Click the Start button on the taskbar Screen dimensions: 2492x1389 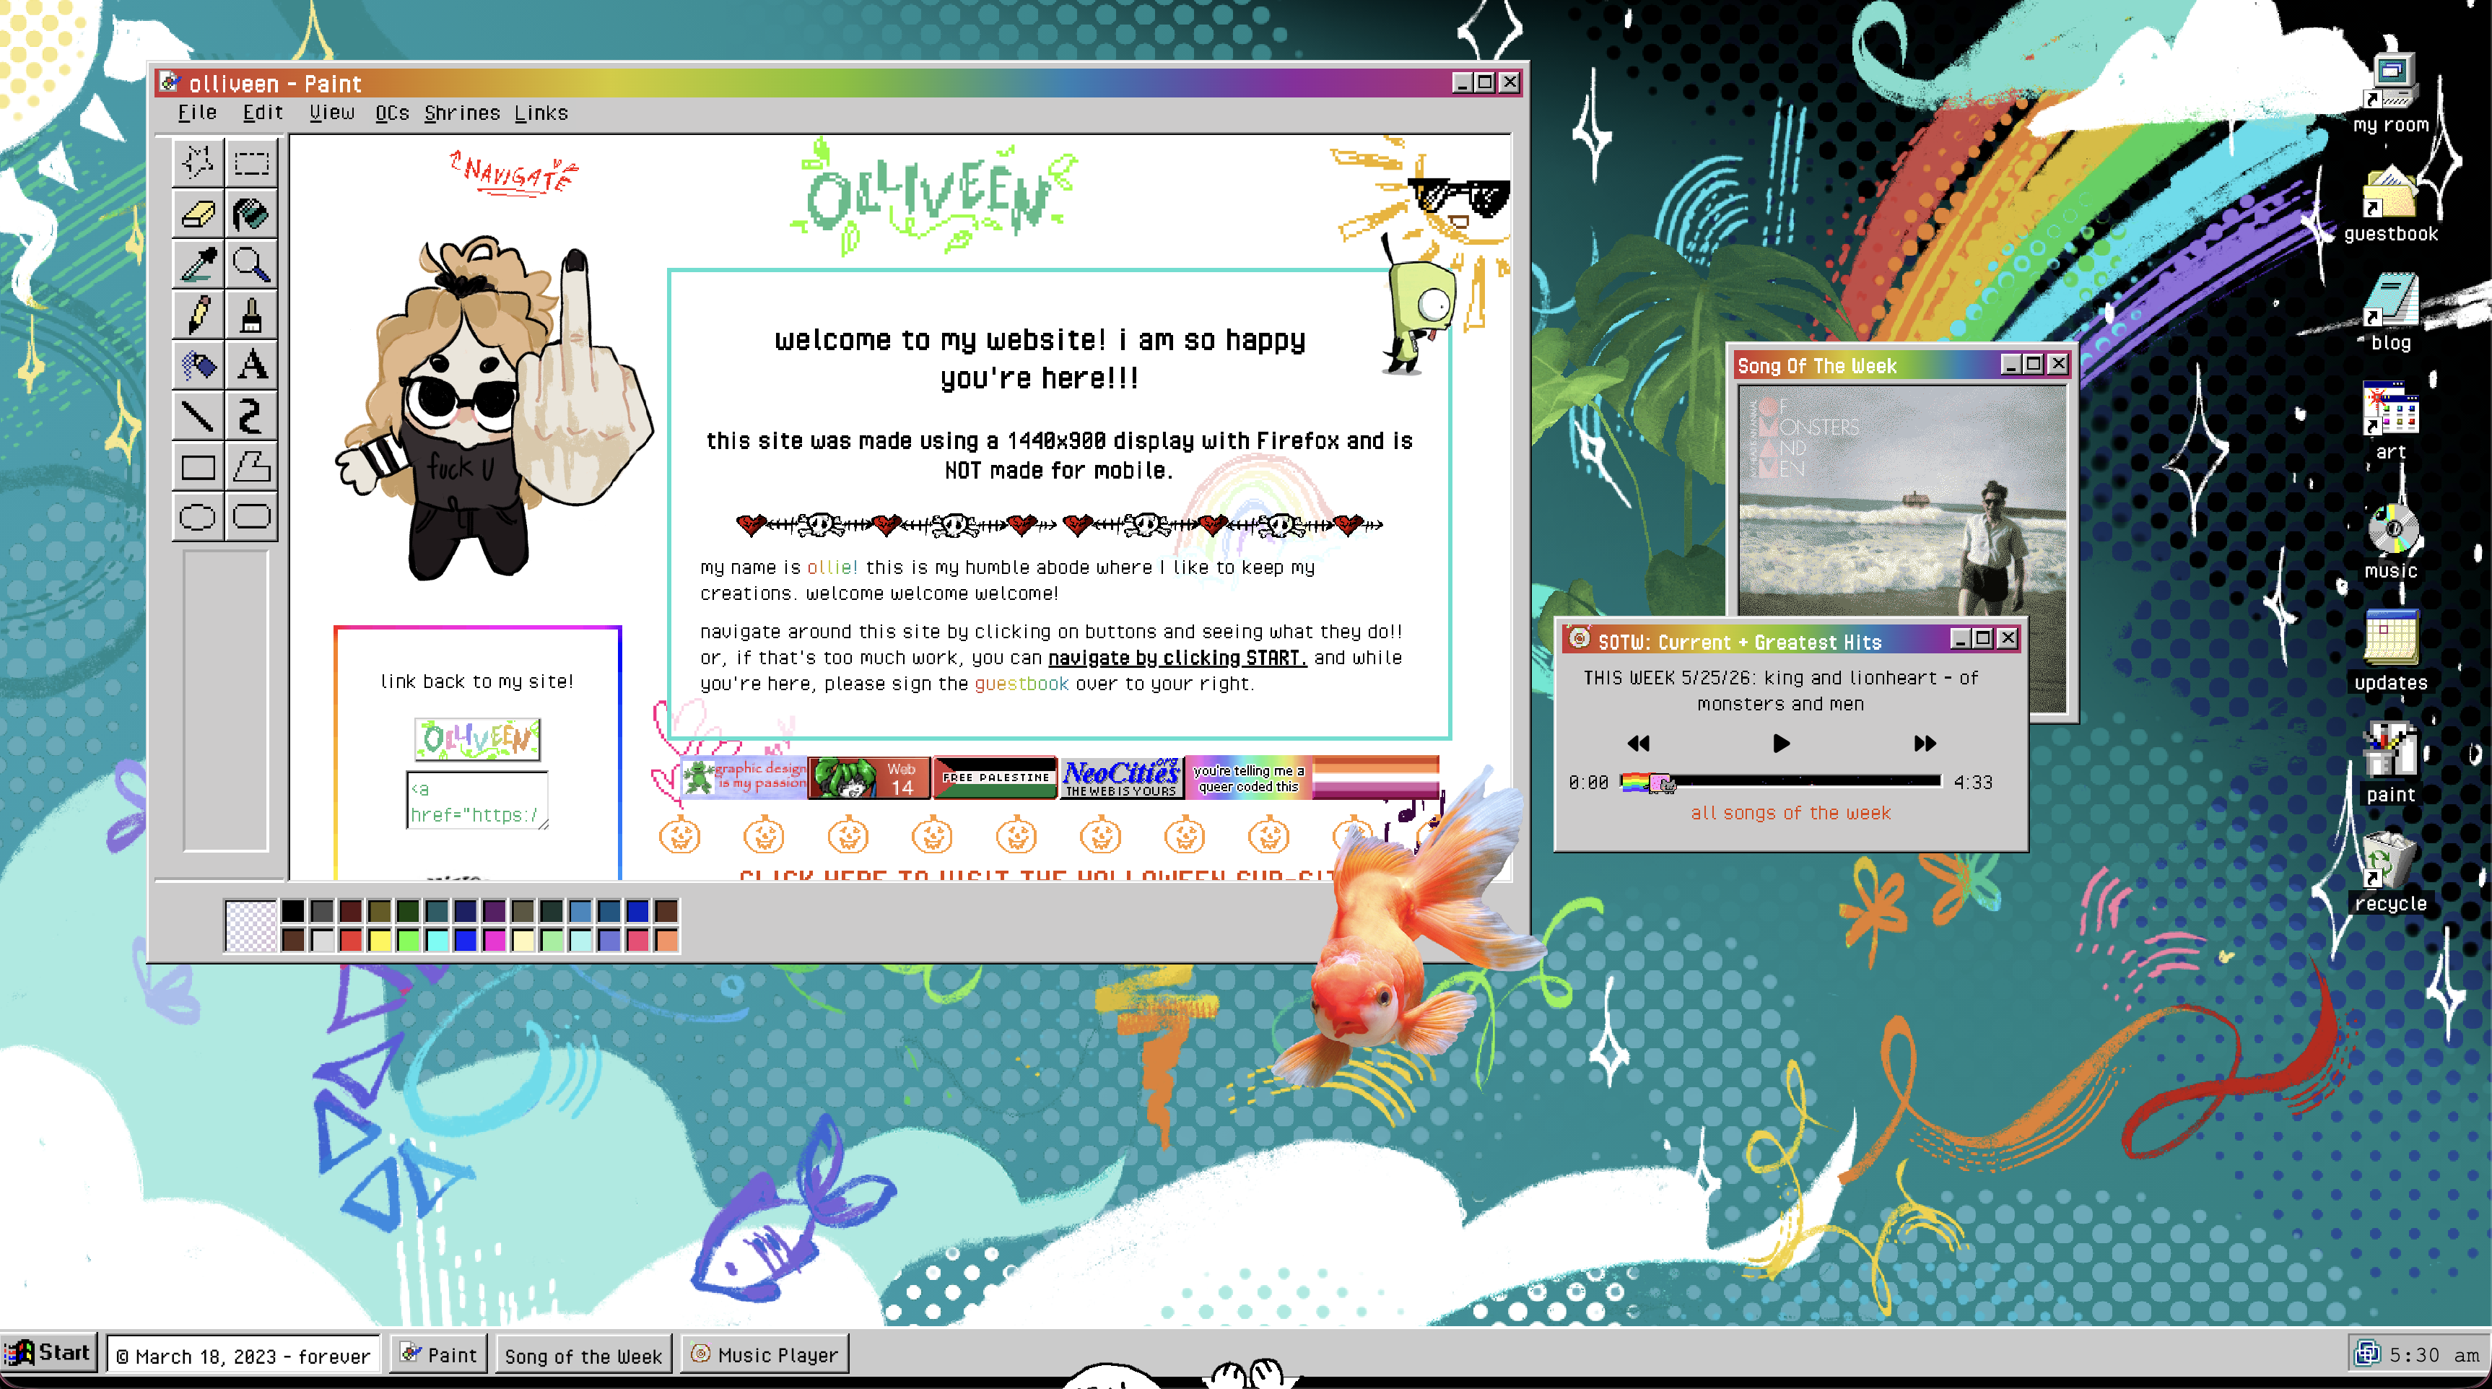pyautogui.click(x=51, y=1352)
